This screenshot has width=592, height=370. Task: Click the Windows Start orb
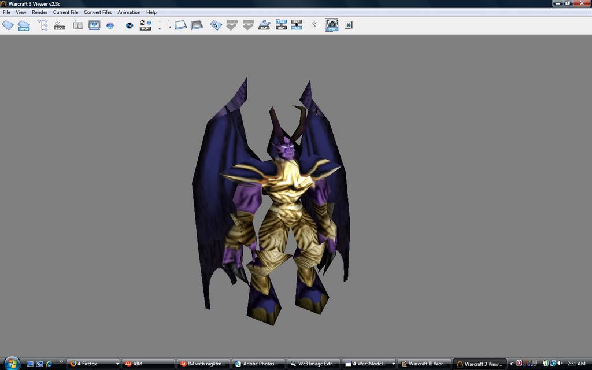(12, 363)
